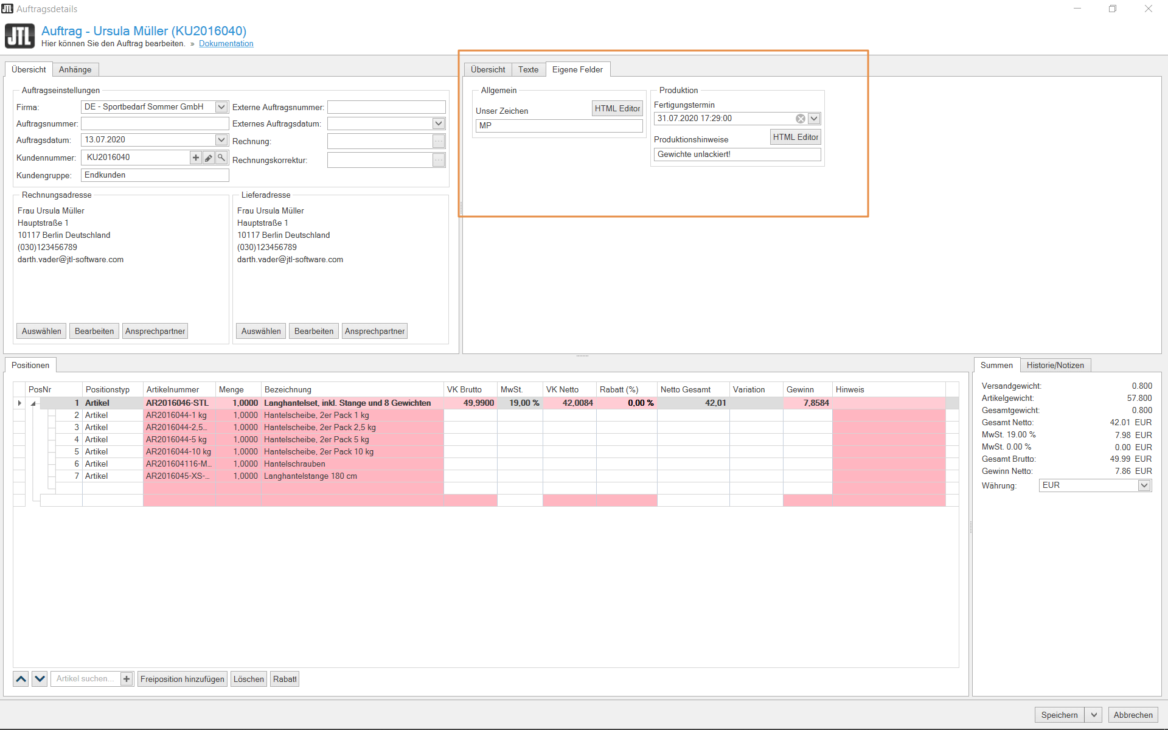The width and height of the screenshot is (1168, 730).
Task: Expand the Auftragsdatum date picker
Action: coord(221,140)
